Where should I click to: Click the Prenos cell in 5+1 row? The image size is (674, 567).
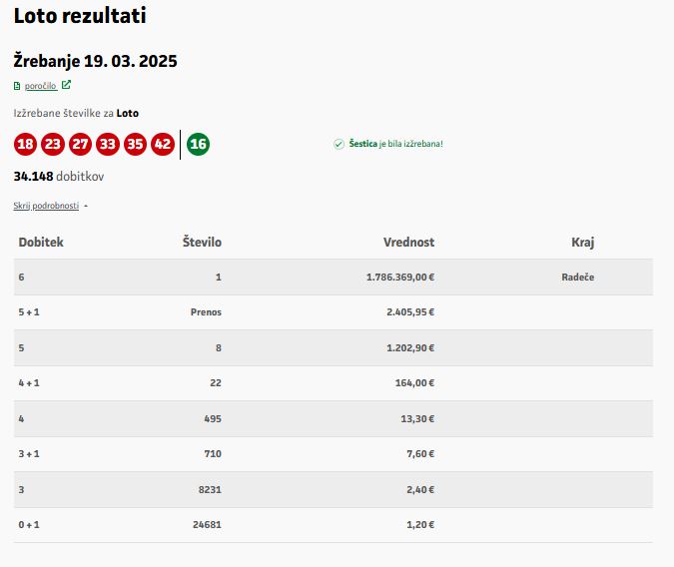[x=206, y=311]
